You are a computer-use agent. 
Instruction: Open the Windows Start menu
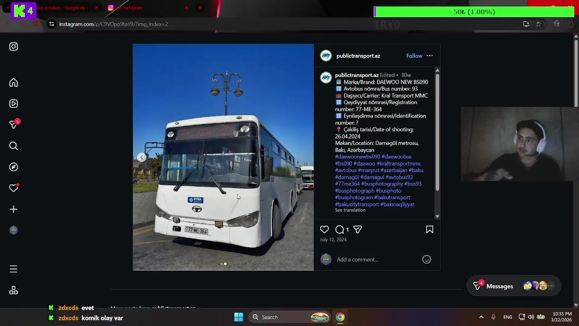coord(239,317)
